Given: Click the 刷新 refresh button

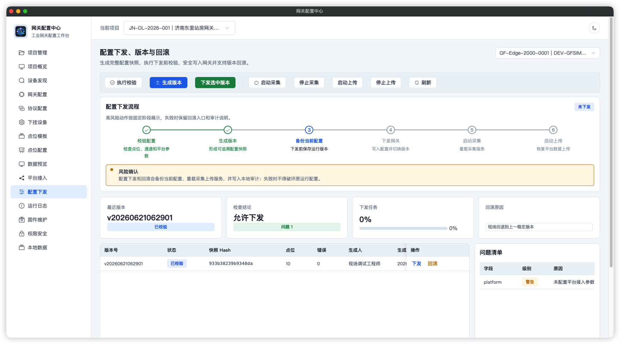Looking at the screenshot, I should point(423,83).
